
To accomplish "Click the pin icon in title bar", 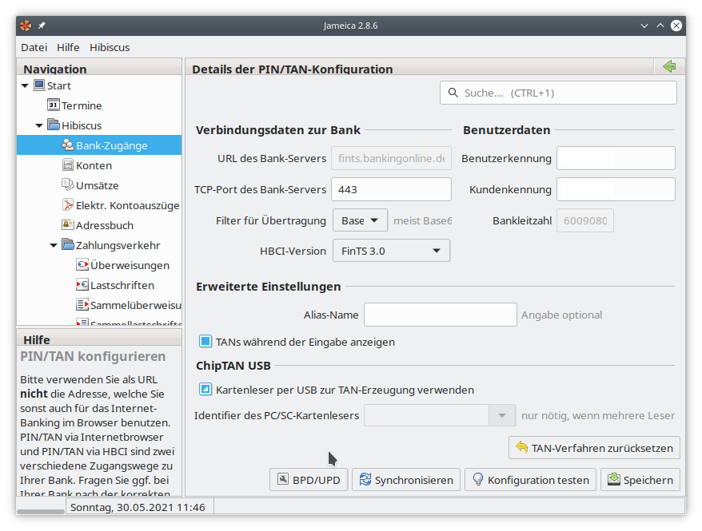I will (x=42, y=26).
